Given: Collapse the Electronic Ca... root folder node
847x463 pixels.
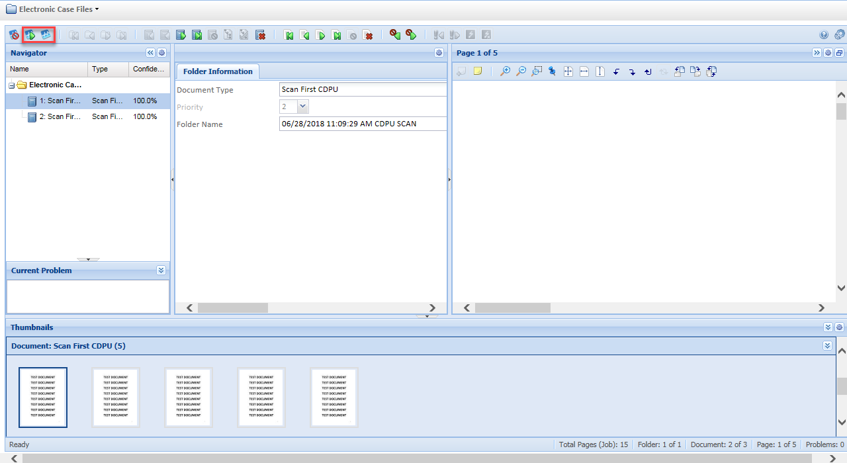Looking at the screenshot, I should [11, 85].
